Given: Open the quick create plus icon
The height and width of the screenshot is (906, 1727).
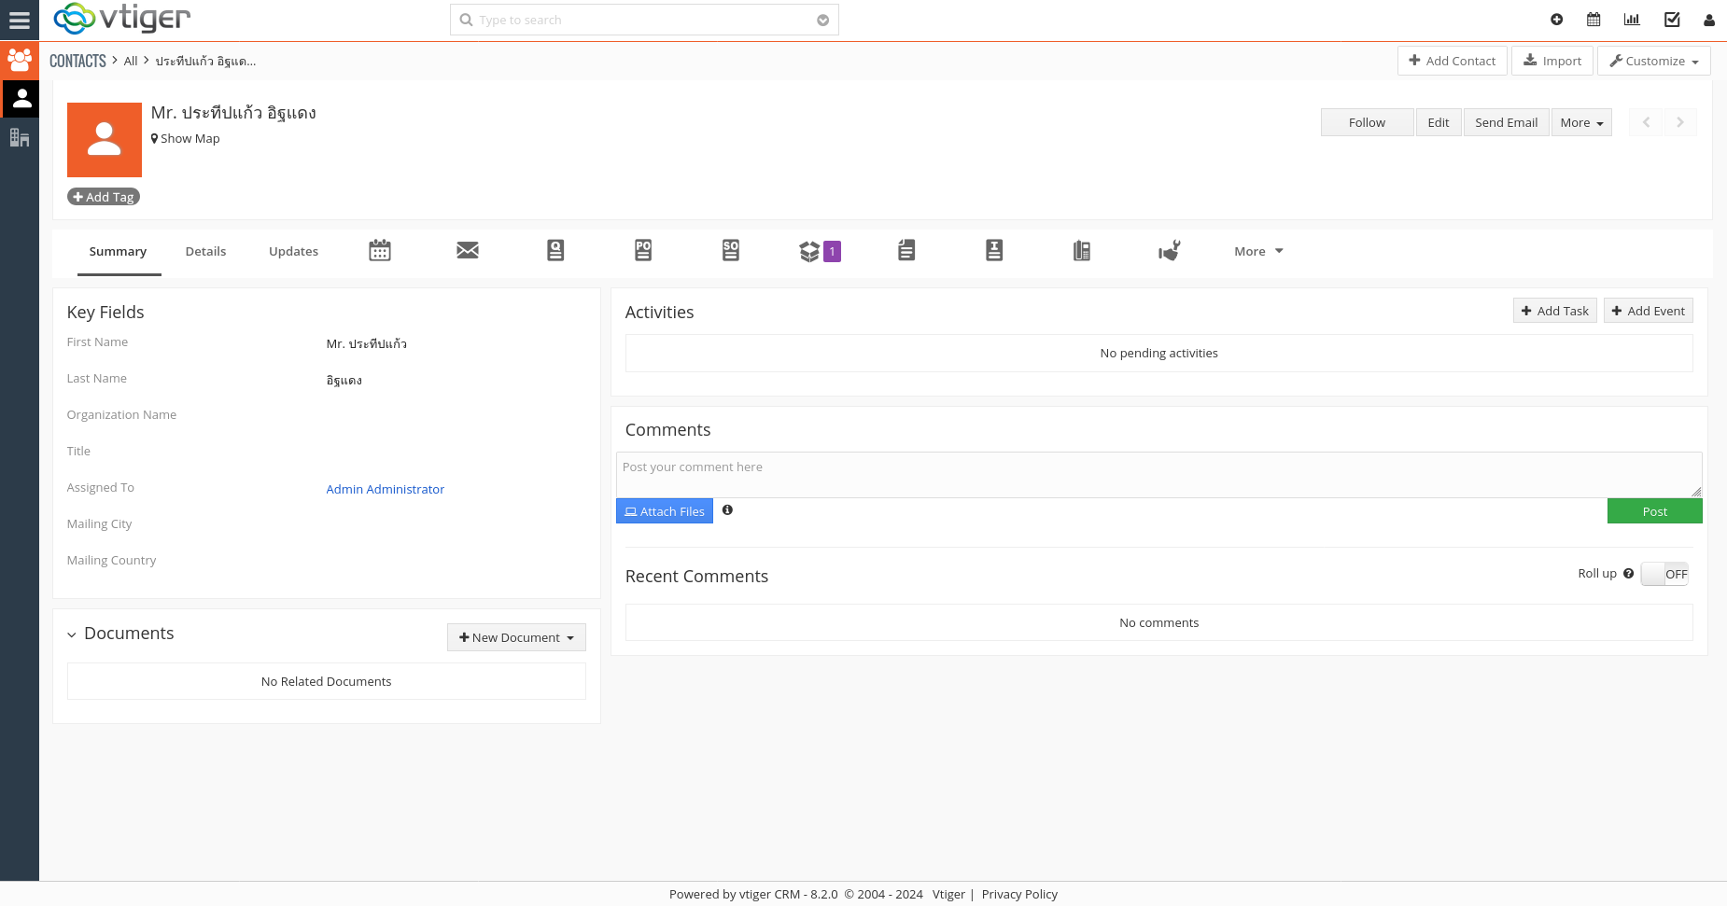Looking at the screenshot, I should click(1556, 19).
